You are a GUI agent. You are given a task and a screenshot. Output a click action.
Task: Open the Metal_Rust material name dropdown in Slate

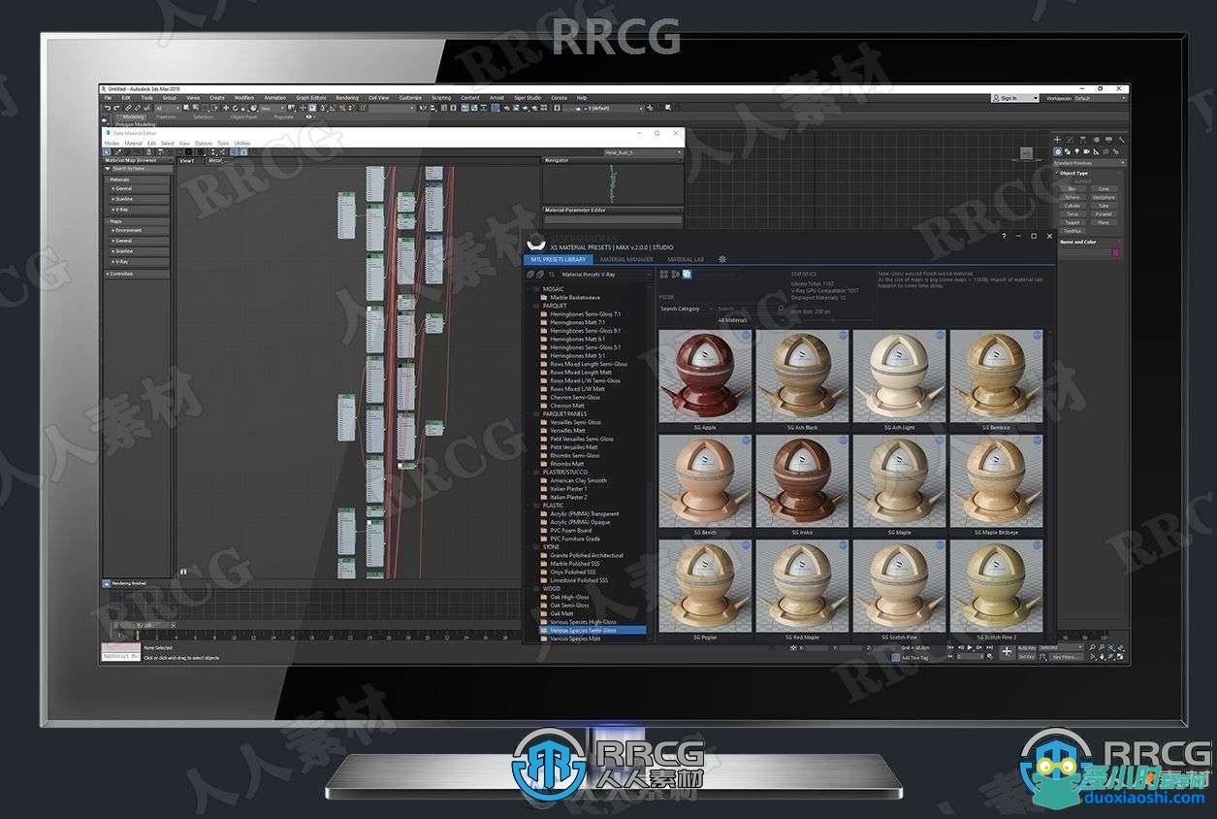click(x=643, y=152)
